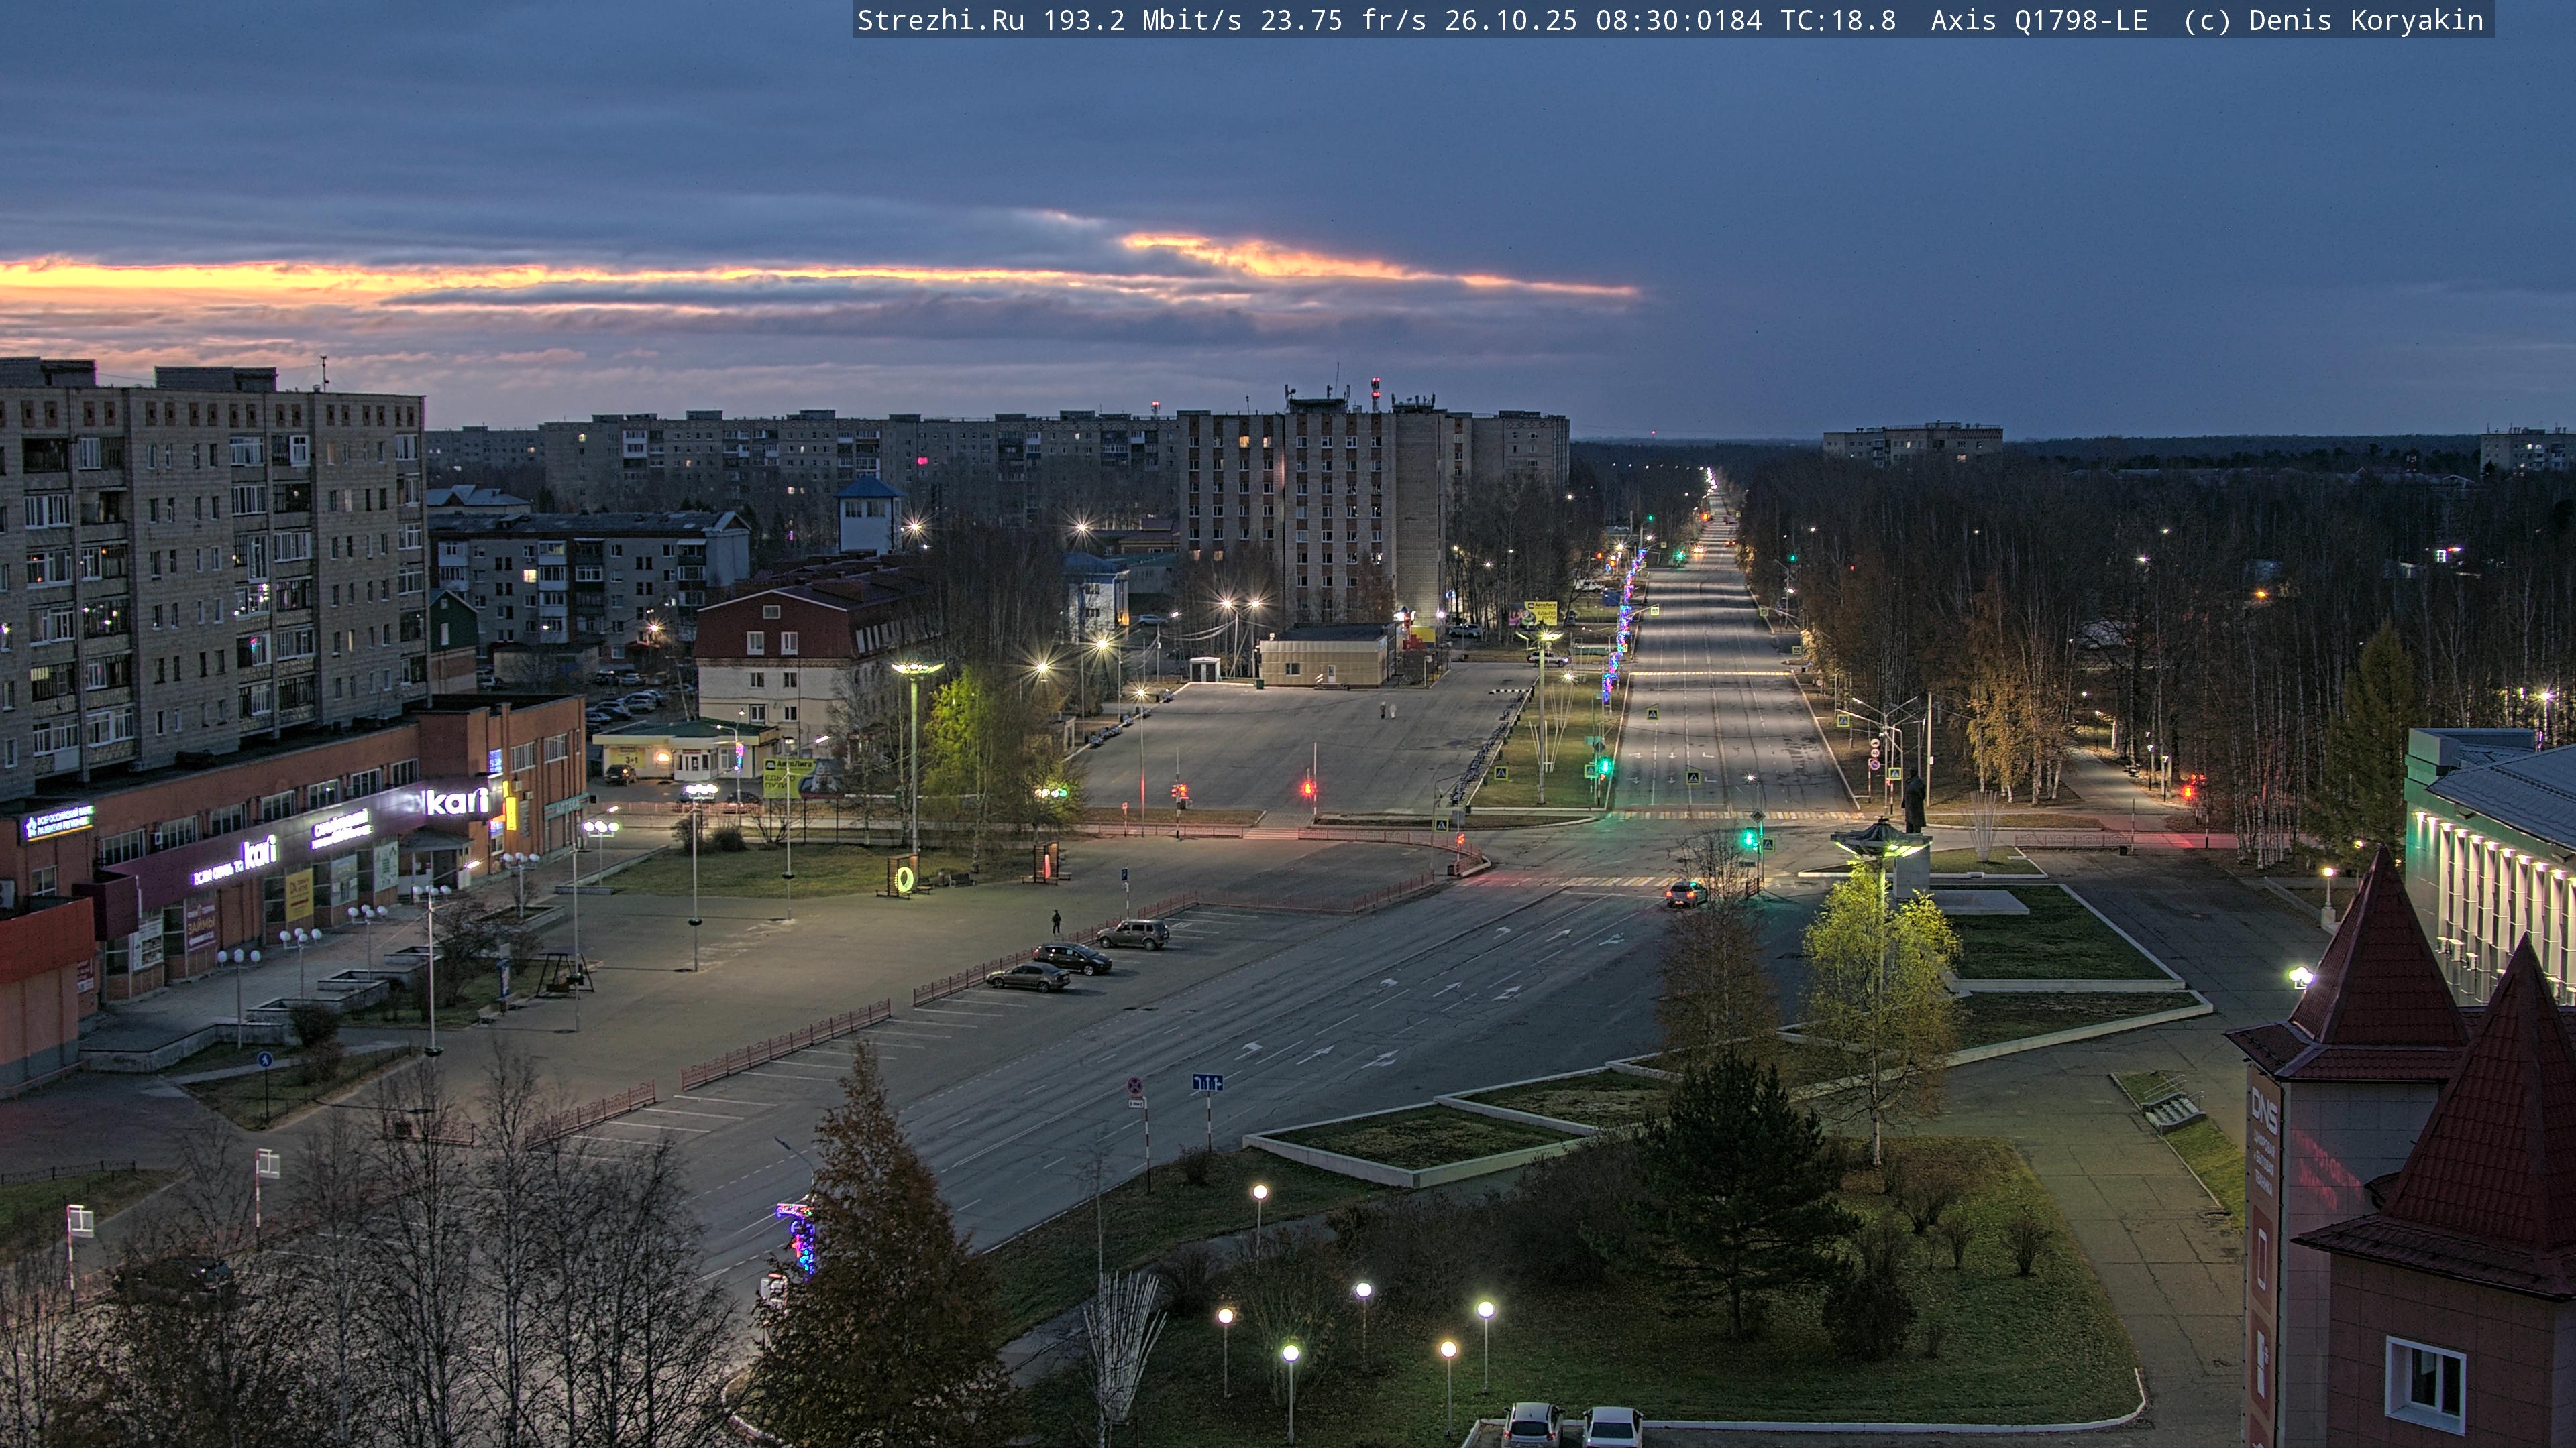Click the blue pedestrian path round sign

(264, 1059)
